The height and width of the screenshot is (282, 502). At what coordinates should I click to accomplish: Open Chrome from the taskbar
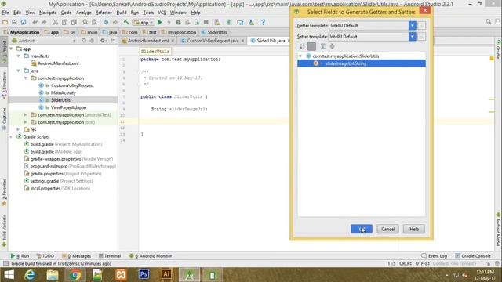75,275
